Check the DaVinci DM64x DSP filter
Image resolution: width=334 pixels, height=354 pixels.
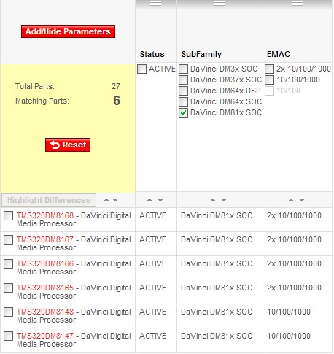pyautogui.click(x=183, y=91)
